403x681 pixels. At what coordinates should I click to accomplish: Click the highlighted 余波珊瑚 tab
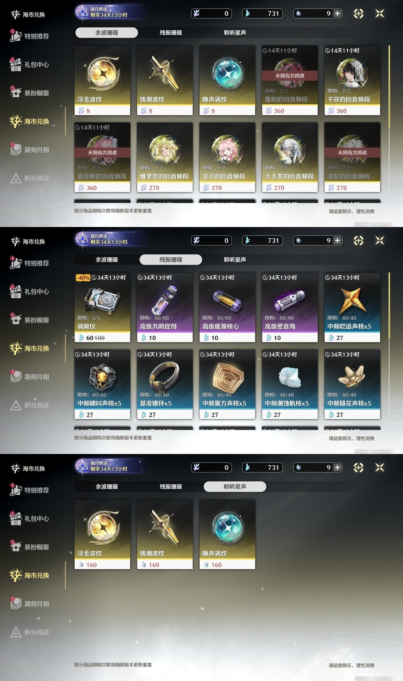click(106, 32)
